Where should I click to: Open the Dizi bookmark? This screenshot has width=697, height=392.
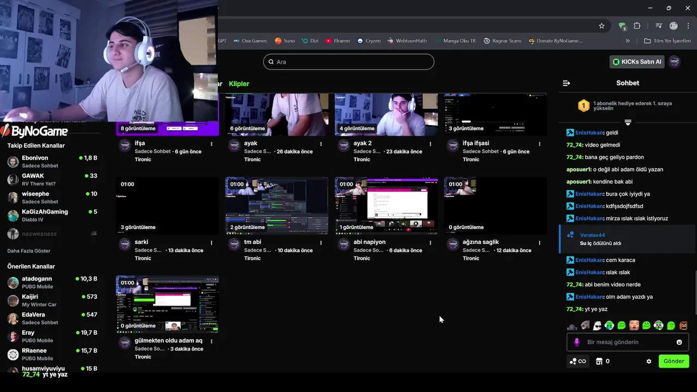[x=310, y=41]
